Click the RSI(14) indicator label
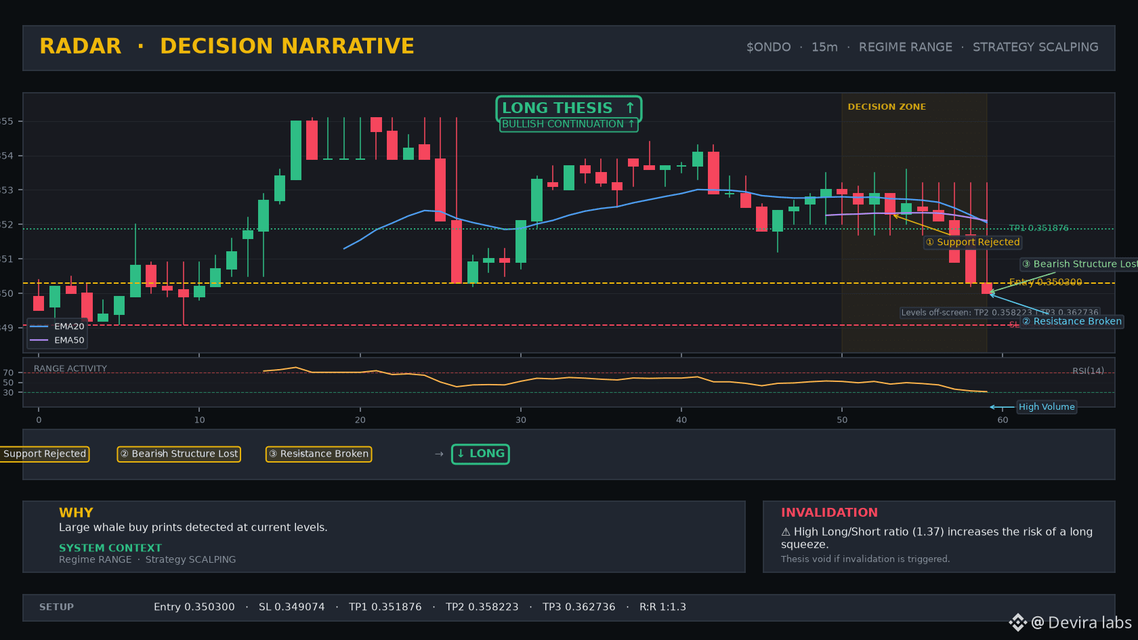 click(x=1088, y=370)
